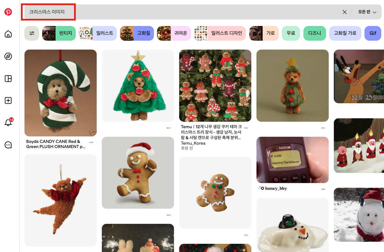
Task: Open the Explore compass icon
Action: (x=8, y=56)
